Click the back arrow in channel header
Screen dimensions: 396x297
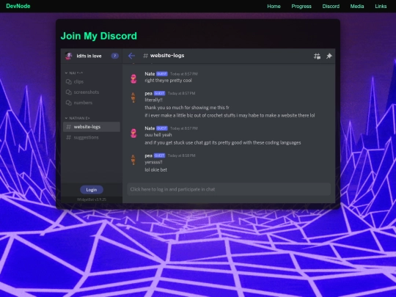pos(131,56)
